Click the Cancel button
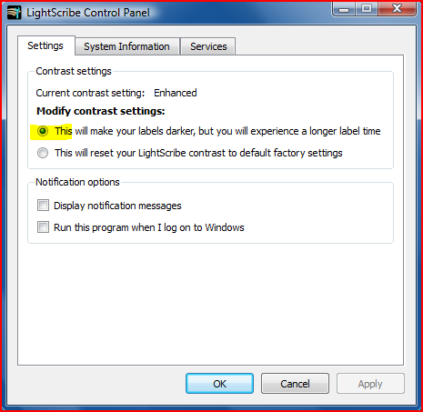Image resolution: width=423 pixels, height=412 pixels. [x=295, y=384]
